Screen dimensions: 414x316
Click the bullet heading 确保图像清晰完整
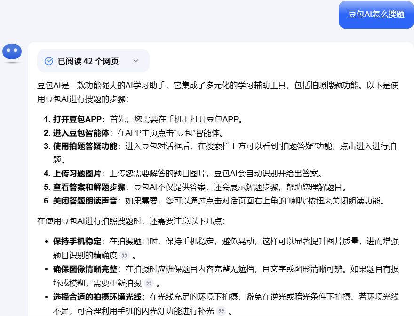coord(85,269)
